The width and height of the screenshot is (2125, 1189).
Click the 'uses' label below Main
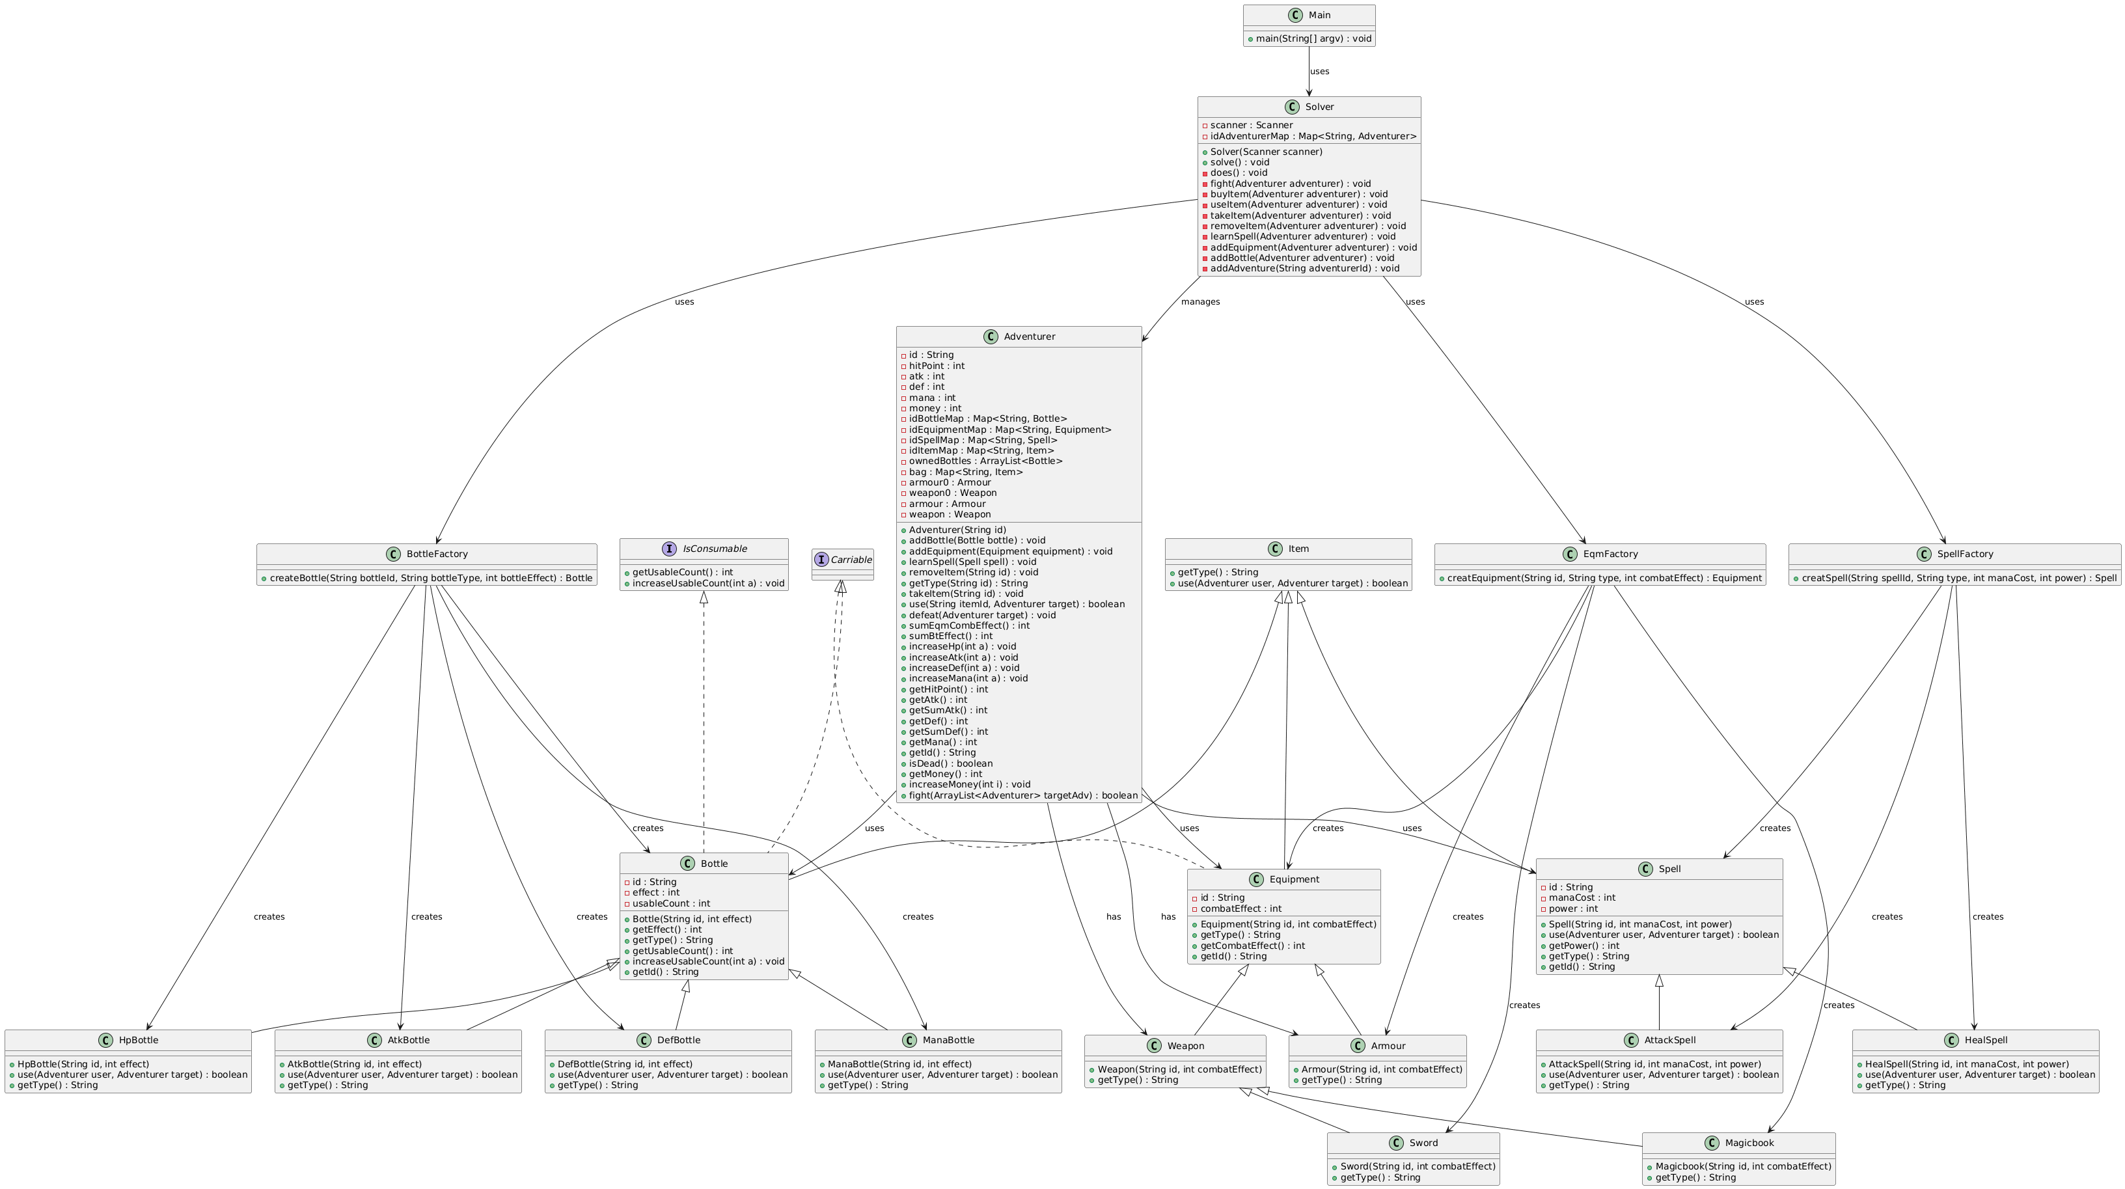click(1319, 72)
